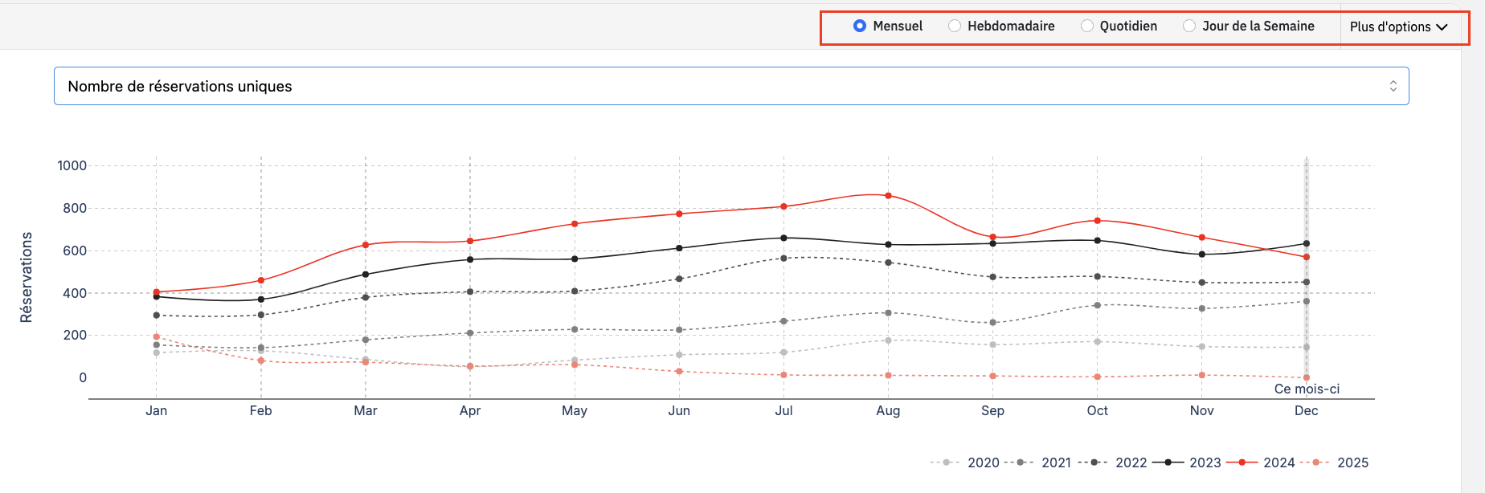Click the 2023 July data point
The image size is (1485, 493).
click(783, 238)
